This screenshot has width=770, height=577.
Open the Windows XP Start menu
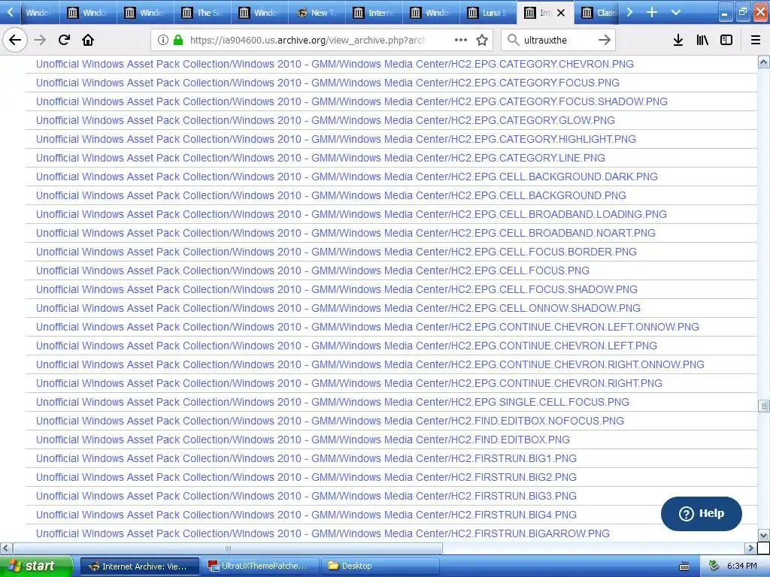click(x=35, y=566)
